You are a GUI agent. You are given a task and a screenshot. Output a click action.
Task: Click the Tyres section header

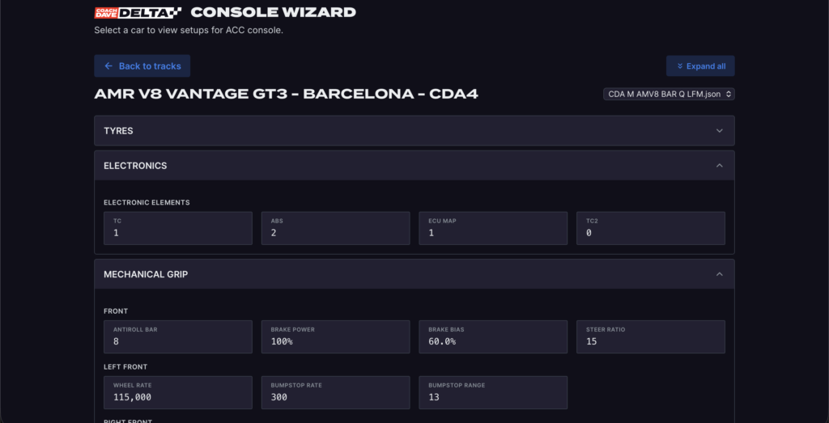[118, 130]
